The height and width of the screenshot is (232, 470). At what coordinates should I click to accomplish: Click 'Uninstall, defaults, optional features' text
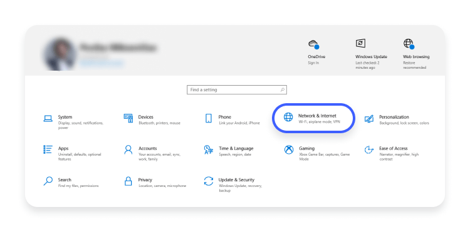click(x=80, y=157)
